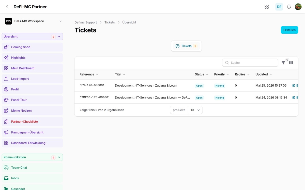Click the Lead-Import upload icon
Image resolution: width=305 pixels, height=190 pixels.
pos(6,79)
